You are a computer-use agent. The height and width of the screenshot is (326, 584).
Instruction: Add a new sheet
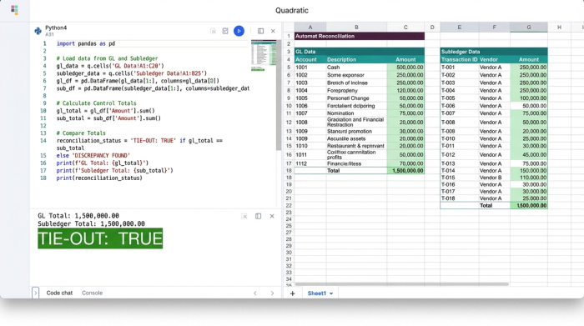point(292,293)
